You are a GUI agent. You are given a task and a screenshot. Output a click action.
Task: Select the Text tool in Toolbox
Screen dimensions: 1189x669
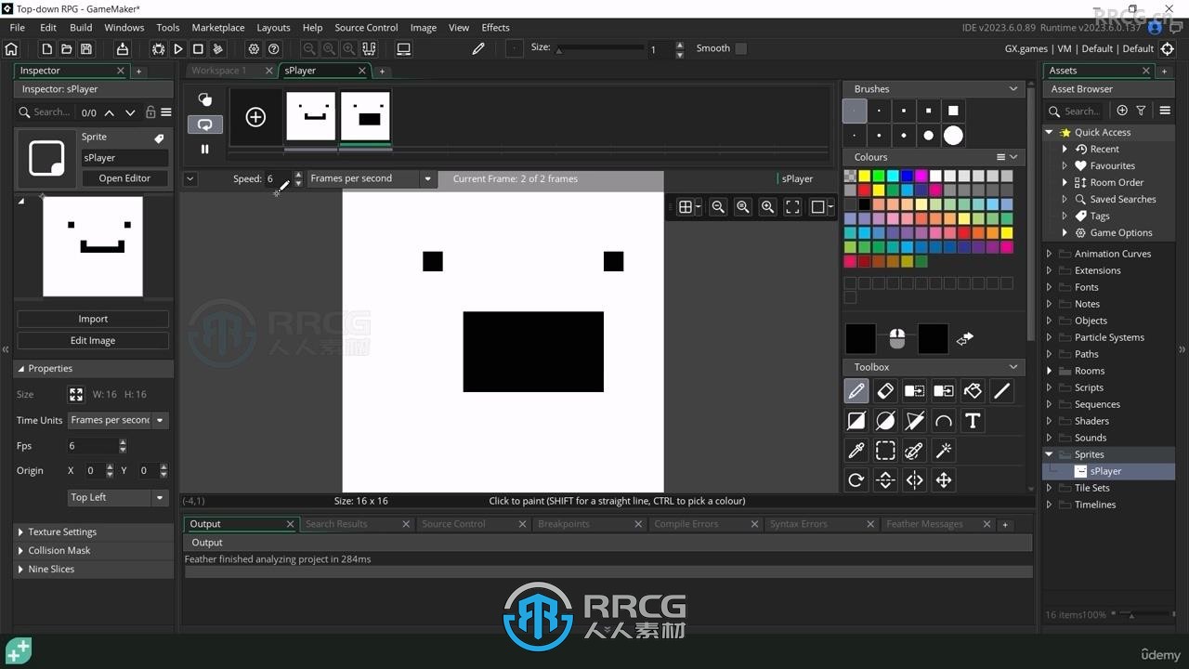[973, 421]
